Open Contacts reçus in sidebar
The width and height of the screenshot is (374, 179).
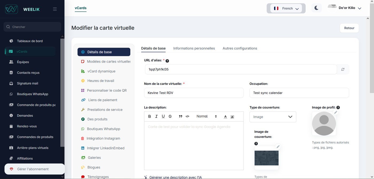click(x=28, y=72)
